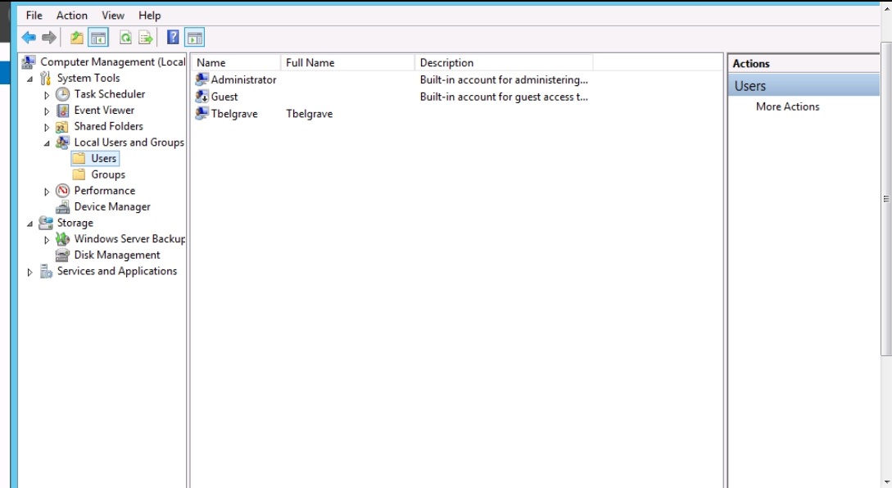Collapse the Local Users and Groups node
The width and height of the screenshot is (892, 488).
tap(47, 143)
